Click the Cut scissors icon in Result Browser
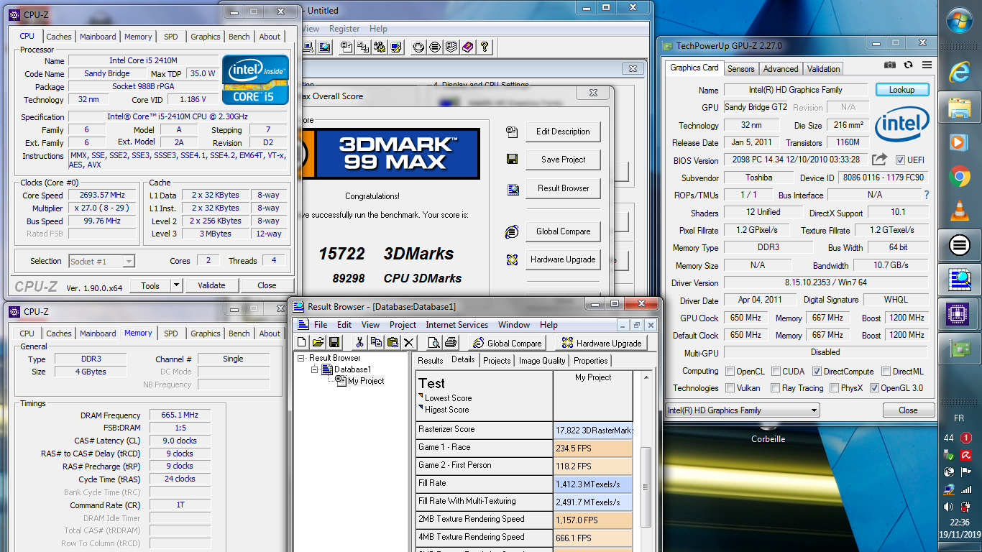982x552 pixels. pyautogui.click(x=359, y=343)
